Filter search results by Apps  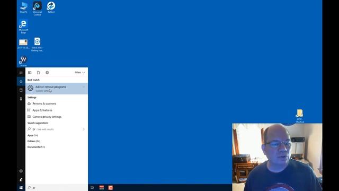click(30, 73)
